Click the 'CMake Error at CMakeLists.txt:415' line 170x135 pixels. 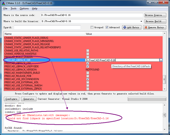[37, 115]
